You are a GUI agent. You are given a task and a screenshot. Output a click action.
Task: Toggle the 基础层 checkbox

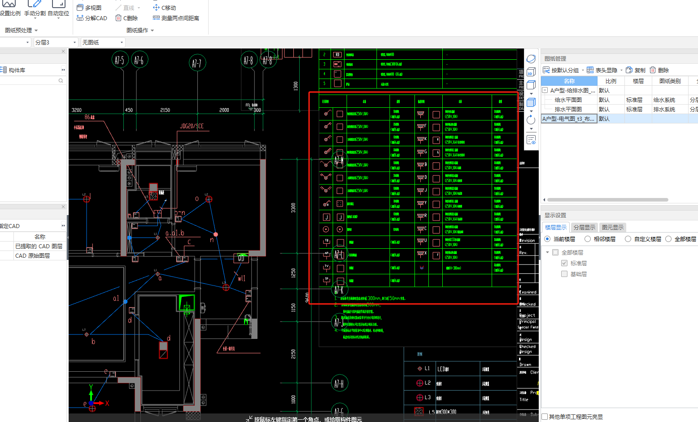[x=564, y=274]
